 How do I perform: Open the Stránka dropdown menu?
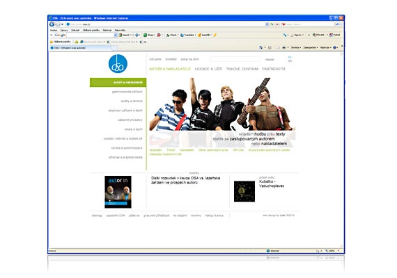pyautogui.click(x=296, y=47)
